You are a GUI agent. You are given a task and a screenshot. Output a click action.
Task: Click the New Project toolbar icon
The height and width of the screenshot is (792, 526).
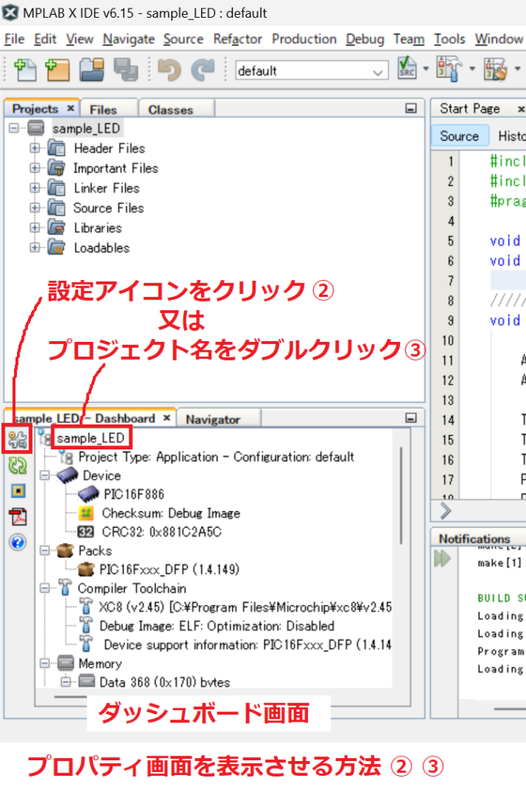click(57, 69)
